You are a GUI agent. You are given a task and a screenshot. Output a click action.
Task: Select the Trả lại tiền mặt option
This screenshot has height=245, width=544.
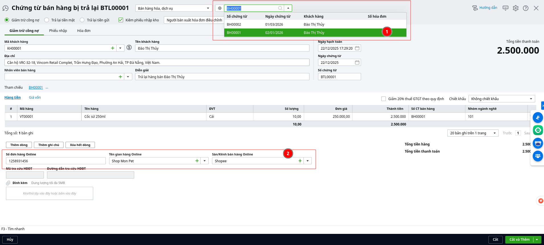click(x=47, y=20)
